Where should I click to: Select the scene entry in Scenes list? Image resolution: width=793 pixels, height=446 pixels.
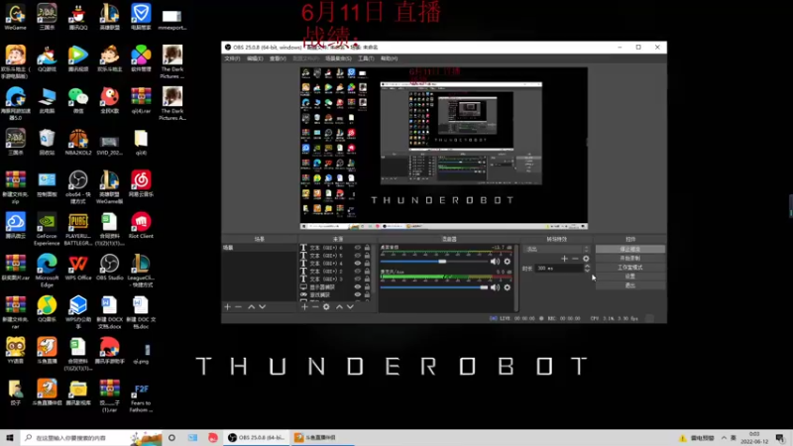[x=259, y=248]
